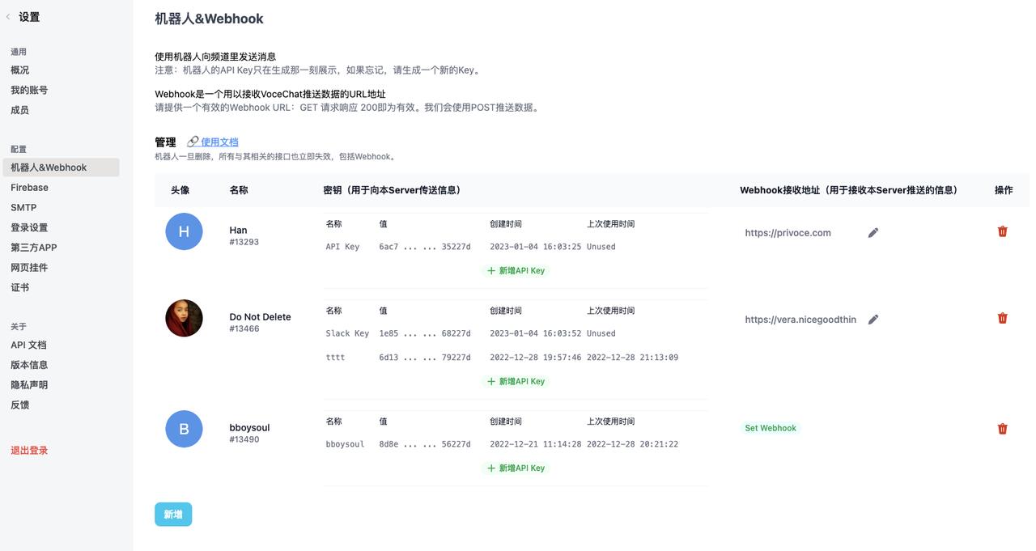The width and height of the screenshot is (1036, 551).
Task: Open the 使用文档 documentation link
Action: [219, 142]
